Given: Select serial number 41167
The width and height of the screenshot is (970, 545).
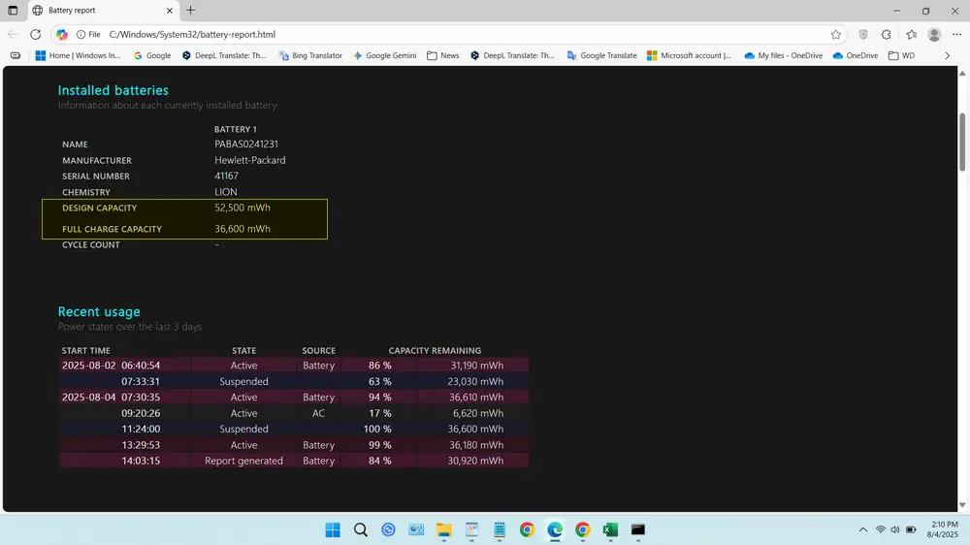Looking at the screenshot, I should (x=226, y=176).
